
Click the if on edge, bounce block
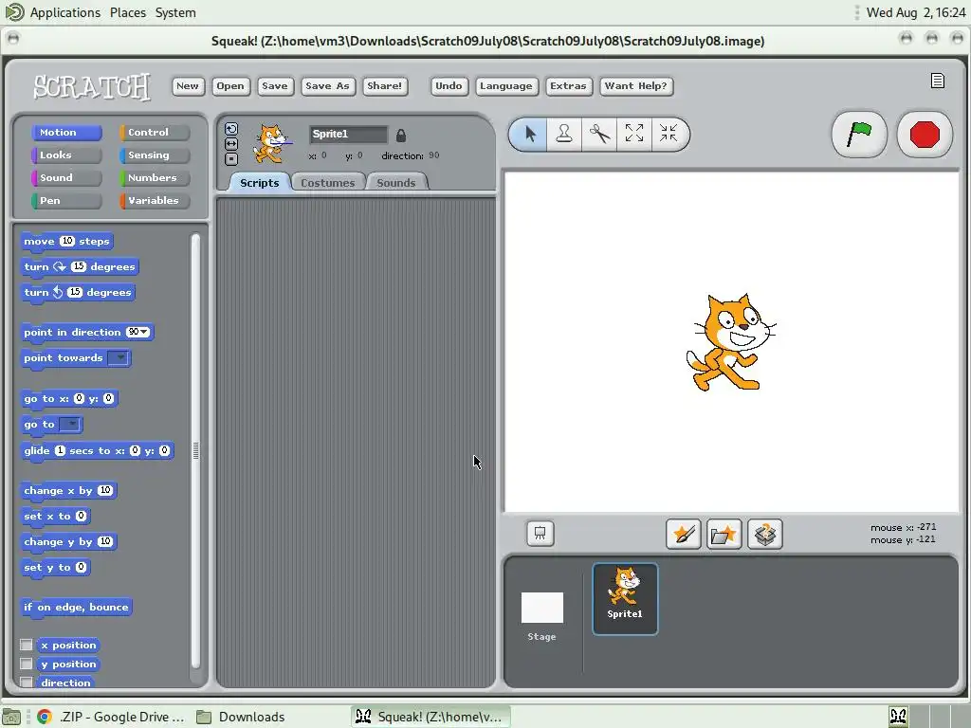click(76, 608)
